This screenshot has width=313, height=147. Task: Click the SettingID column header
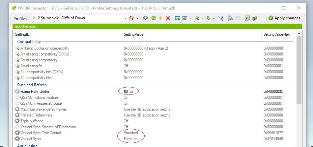tap(22, 34)
